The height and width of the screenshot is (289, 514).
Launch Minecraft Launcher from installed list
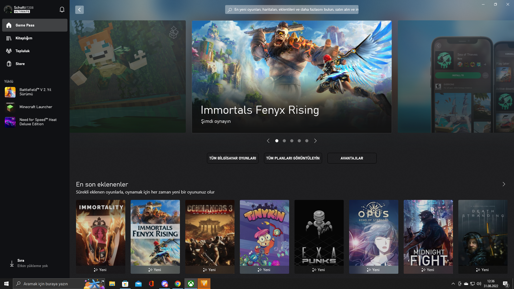(x=36, y=107)
